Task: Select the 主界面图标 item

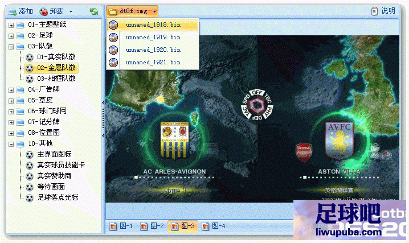Action: [54, 154]
